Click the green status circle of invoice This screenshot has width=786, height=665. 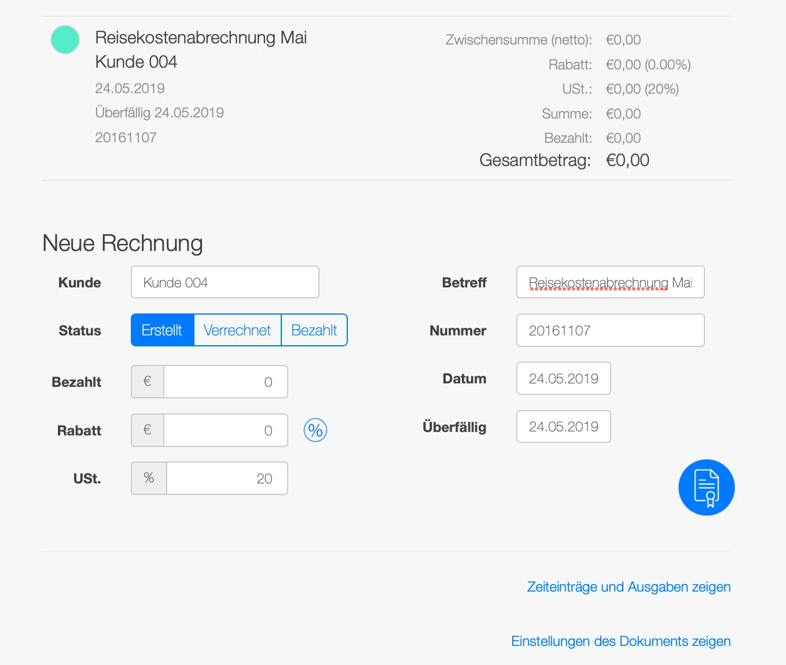[x=65, y=40]
